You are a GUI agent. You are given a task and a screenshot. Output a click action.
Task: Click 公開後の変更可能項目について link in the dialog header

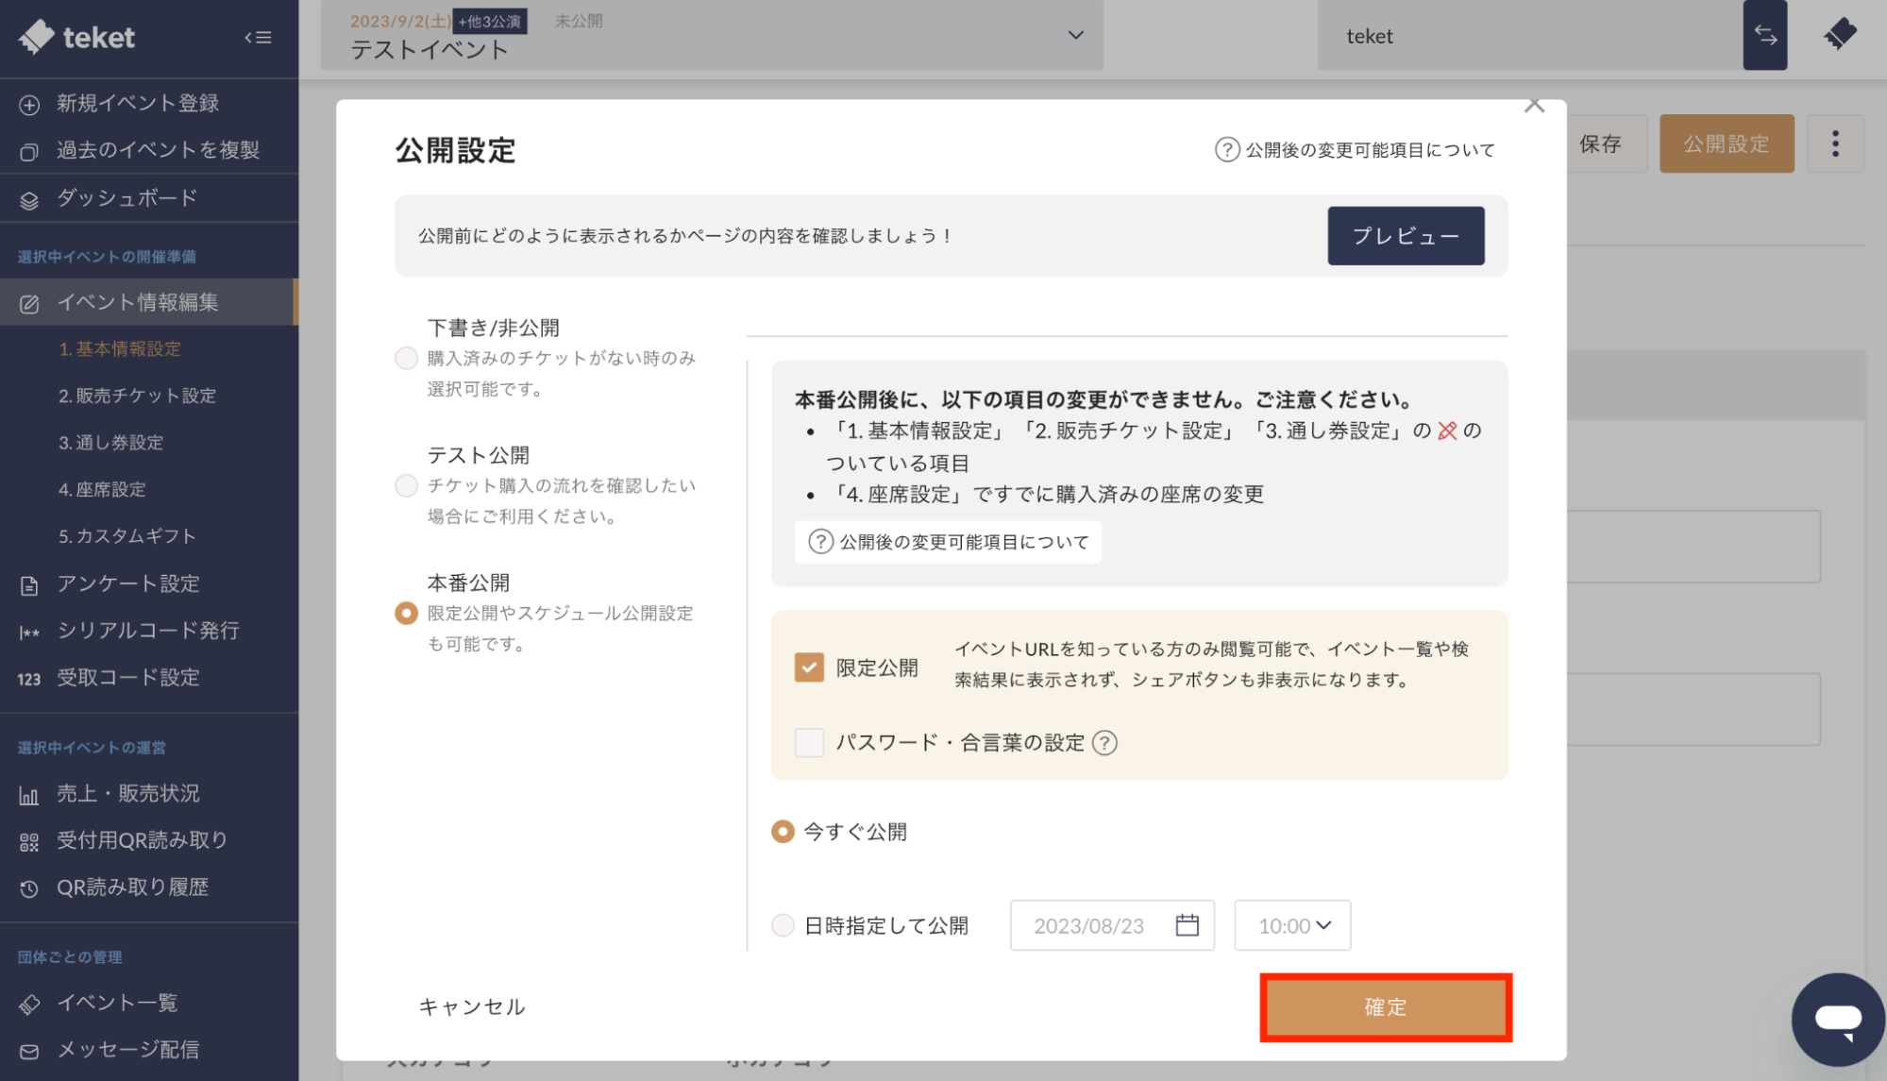[1356, 150]
